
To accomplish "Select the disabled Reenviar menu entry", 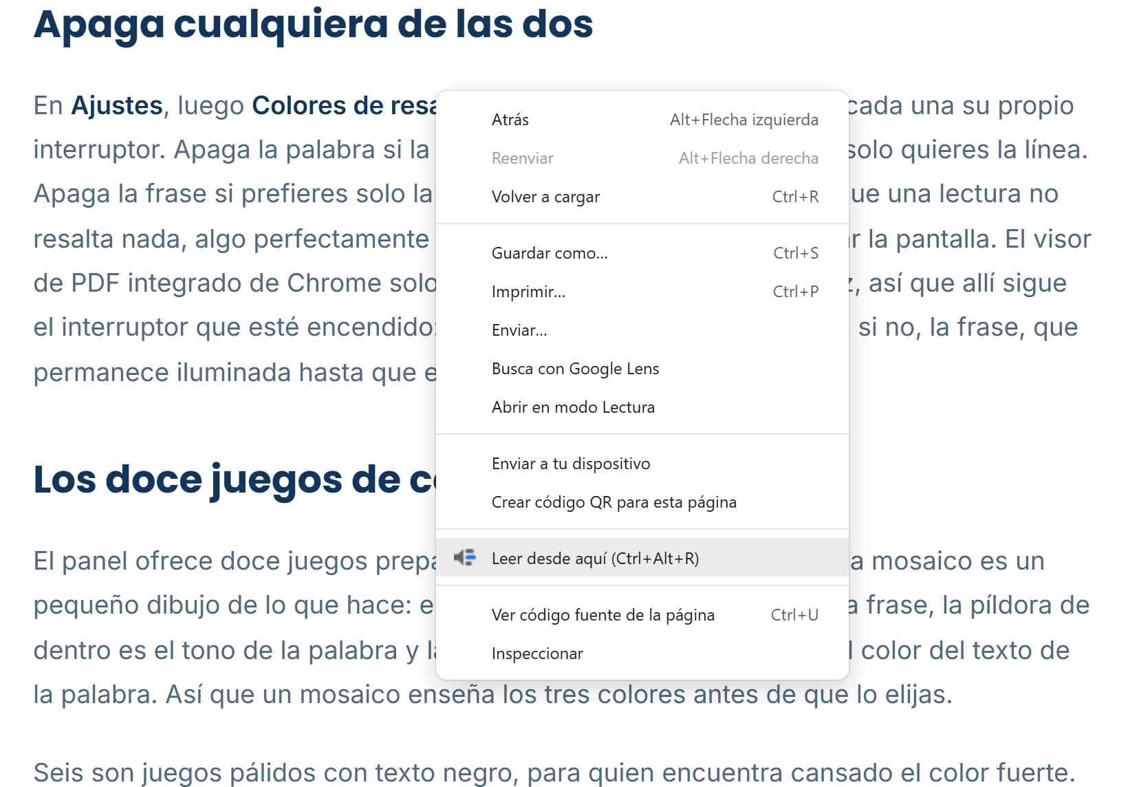I will click(642, 158).
